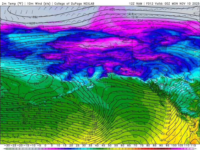This screenshot has height=150, width=200.
Task: Click the 70 value on the temperature scale
Action: coord(135,145)
